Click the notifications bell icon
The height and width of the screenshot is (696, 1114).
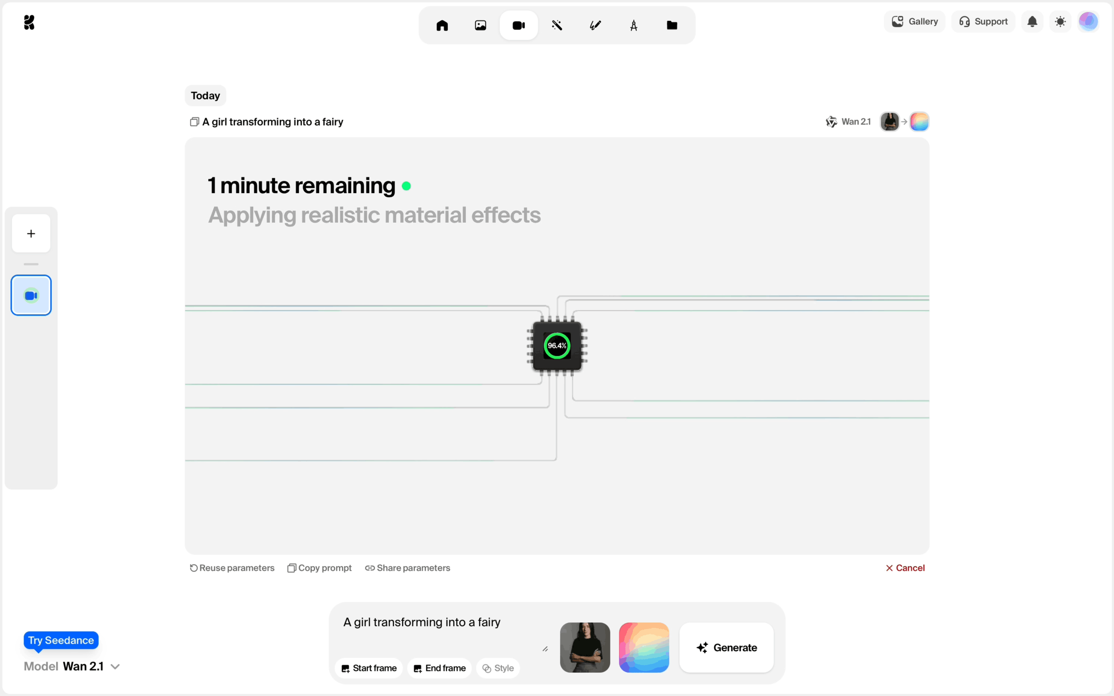coord(1032,22)
